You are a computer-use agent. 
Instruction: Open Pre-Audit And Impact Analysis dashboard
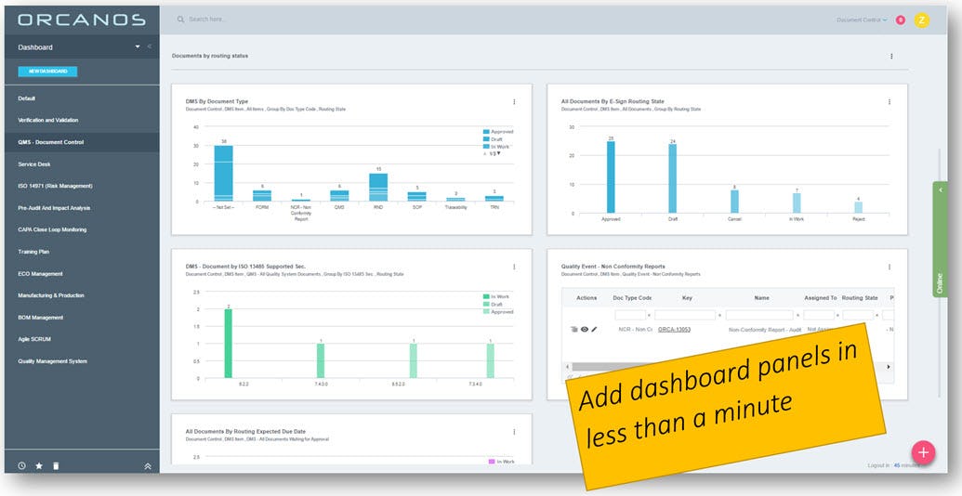pyautogui.click(x=54, y=208)
